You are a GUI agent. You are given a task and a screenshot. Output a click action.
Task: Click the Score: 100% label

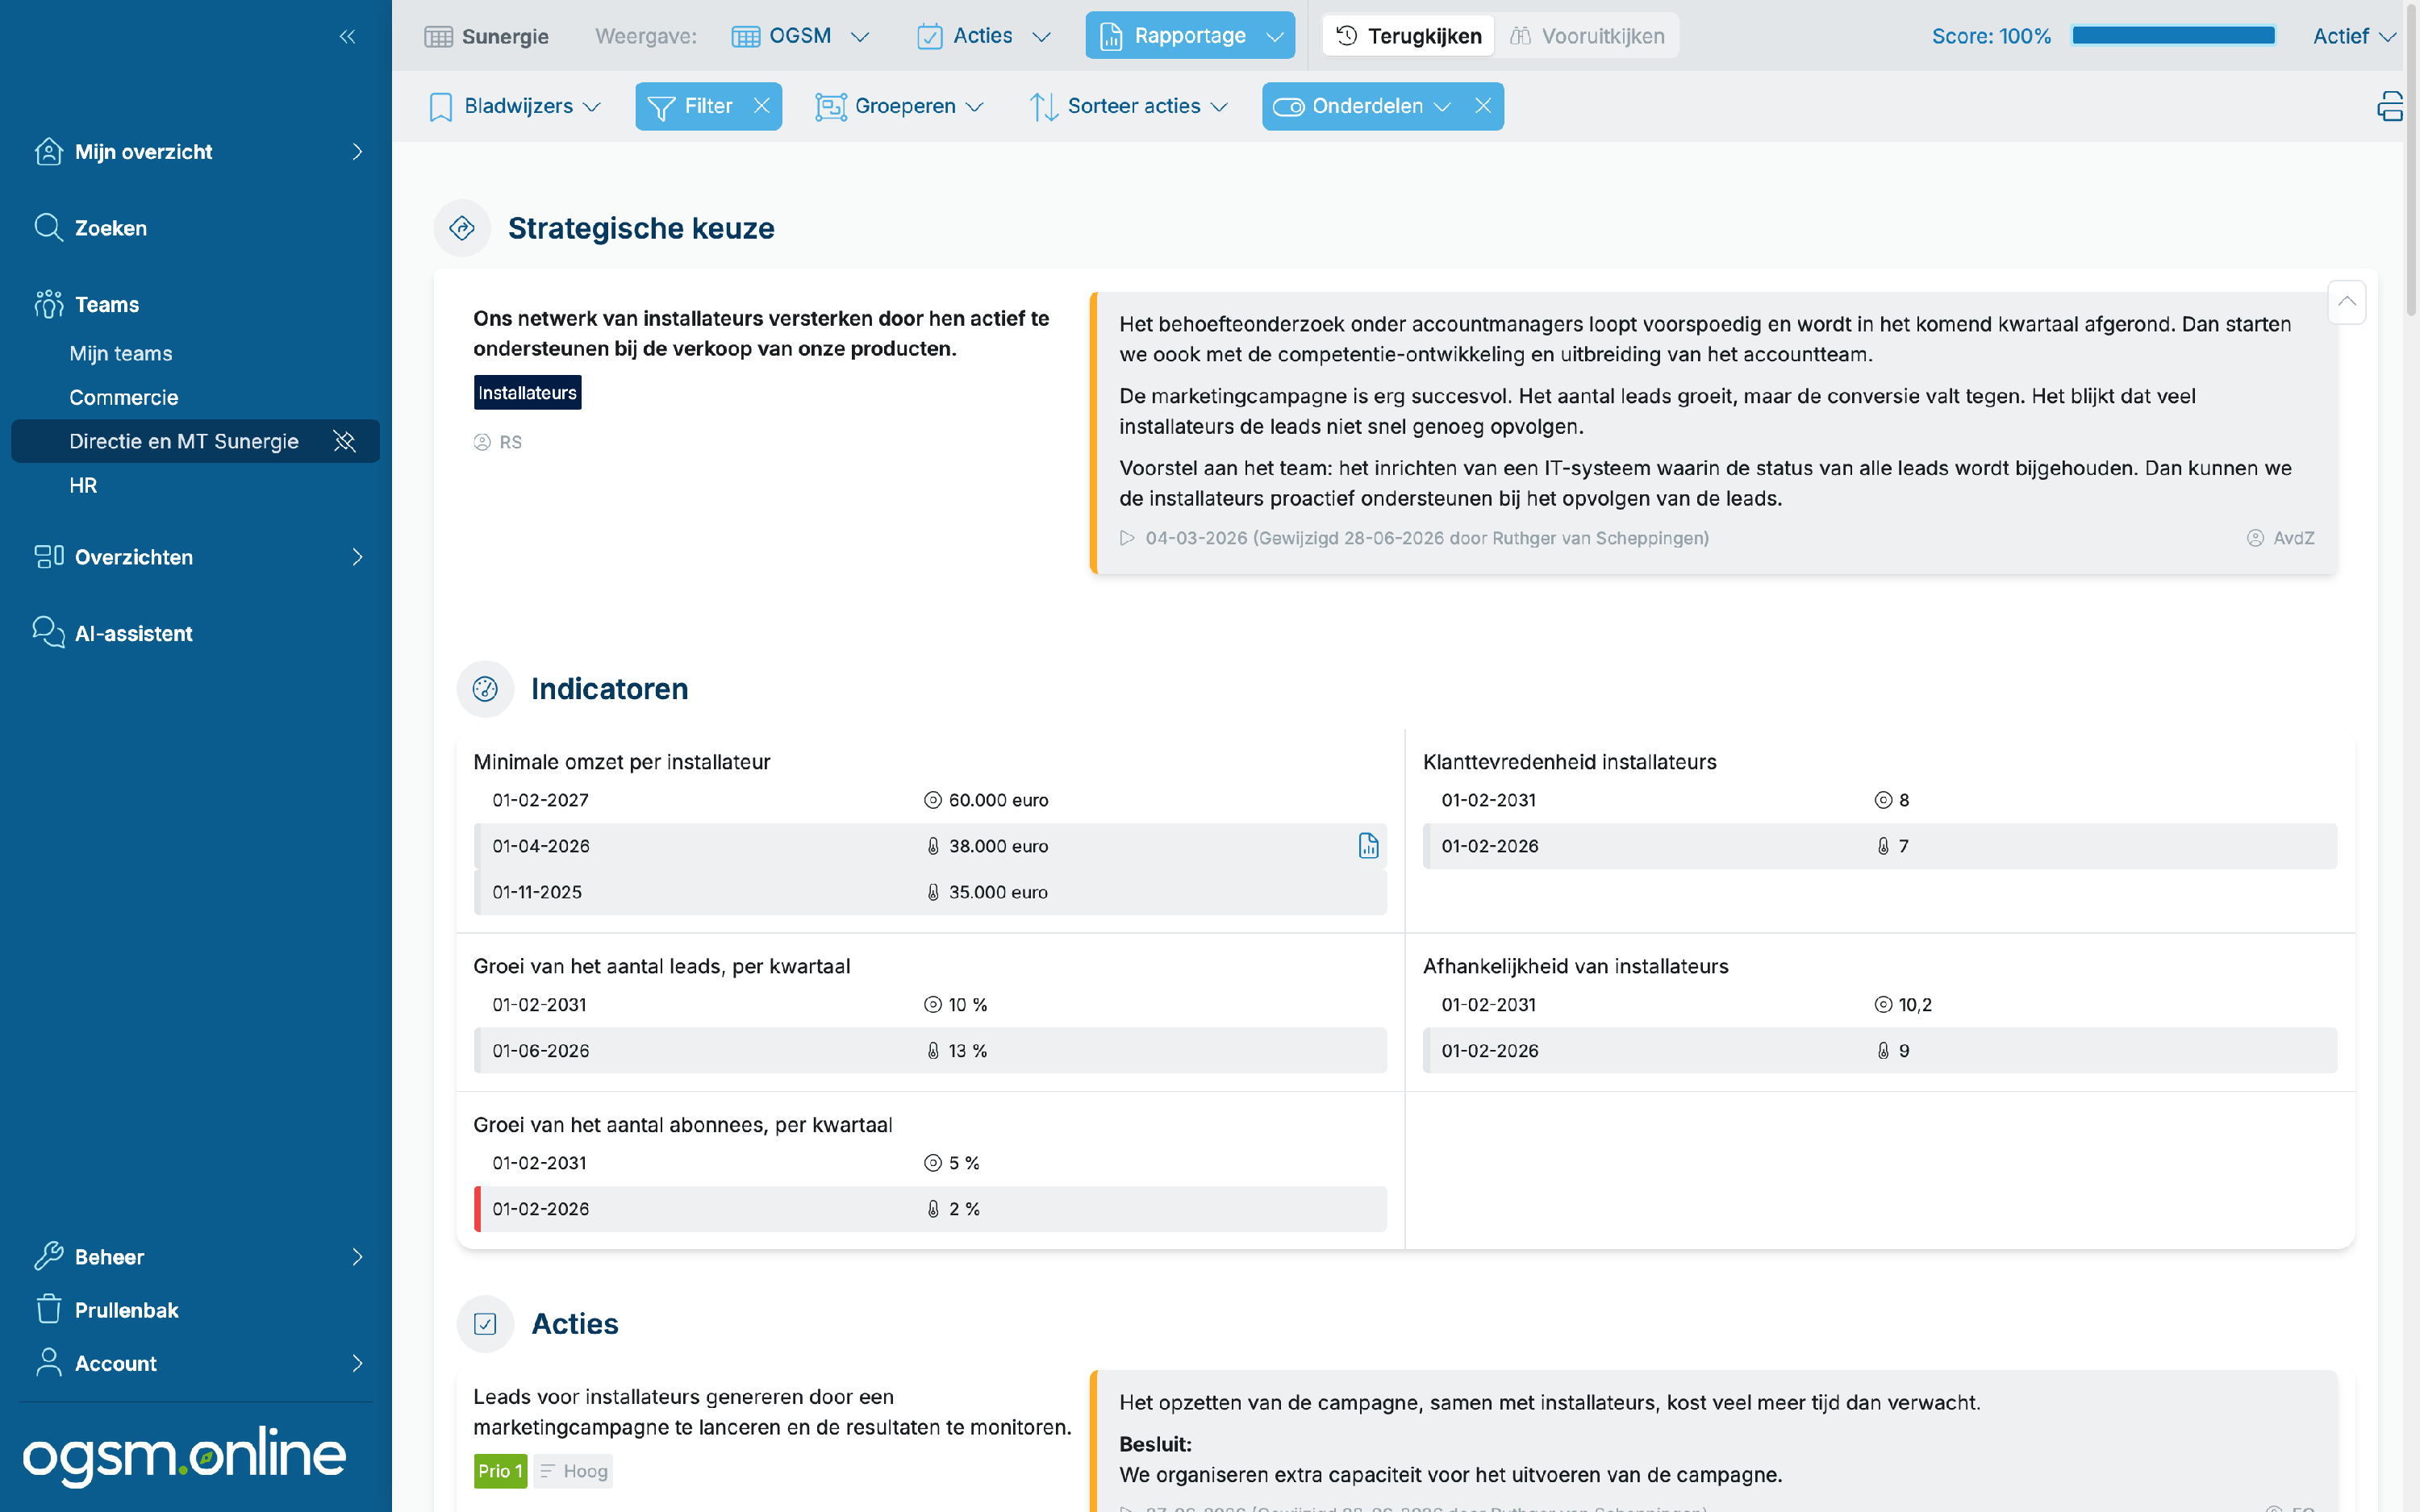[1990, 36]
